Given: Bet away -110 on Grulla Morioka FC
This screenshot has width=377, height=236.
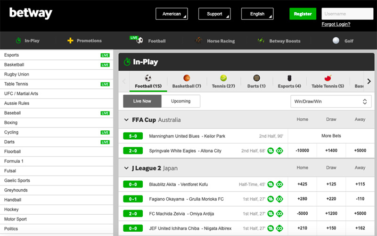Looking at the screenshot, I should (x=360, y=199).
